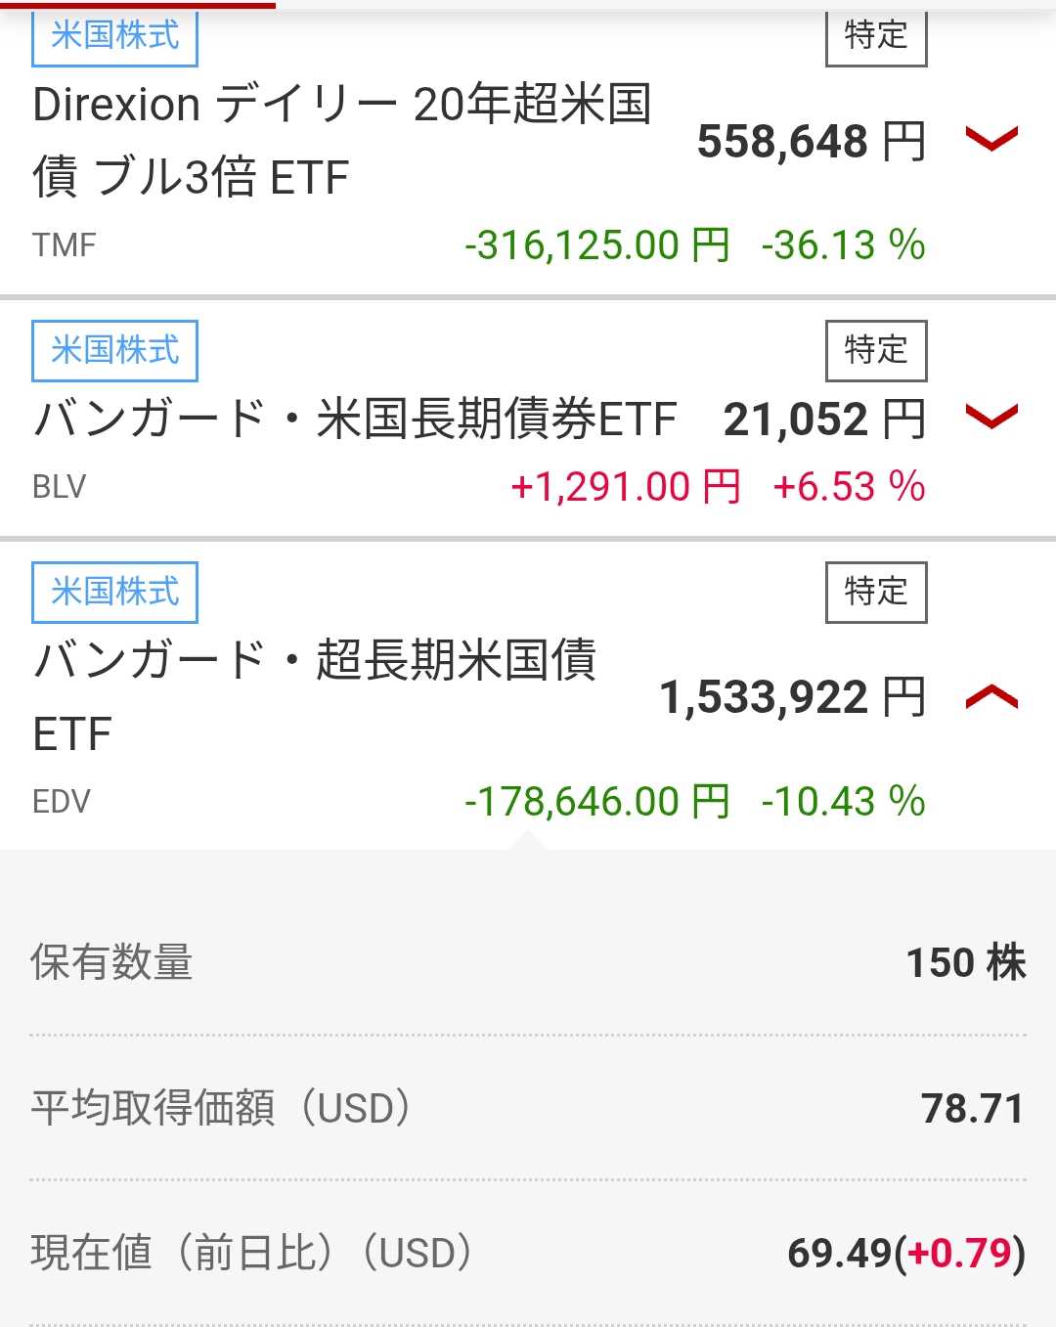This screenshot has width=1056, height=1327.
Task: Click the red loading progress bar at top
Action: pyautogui.click(x=137, y=4)
